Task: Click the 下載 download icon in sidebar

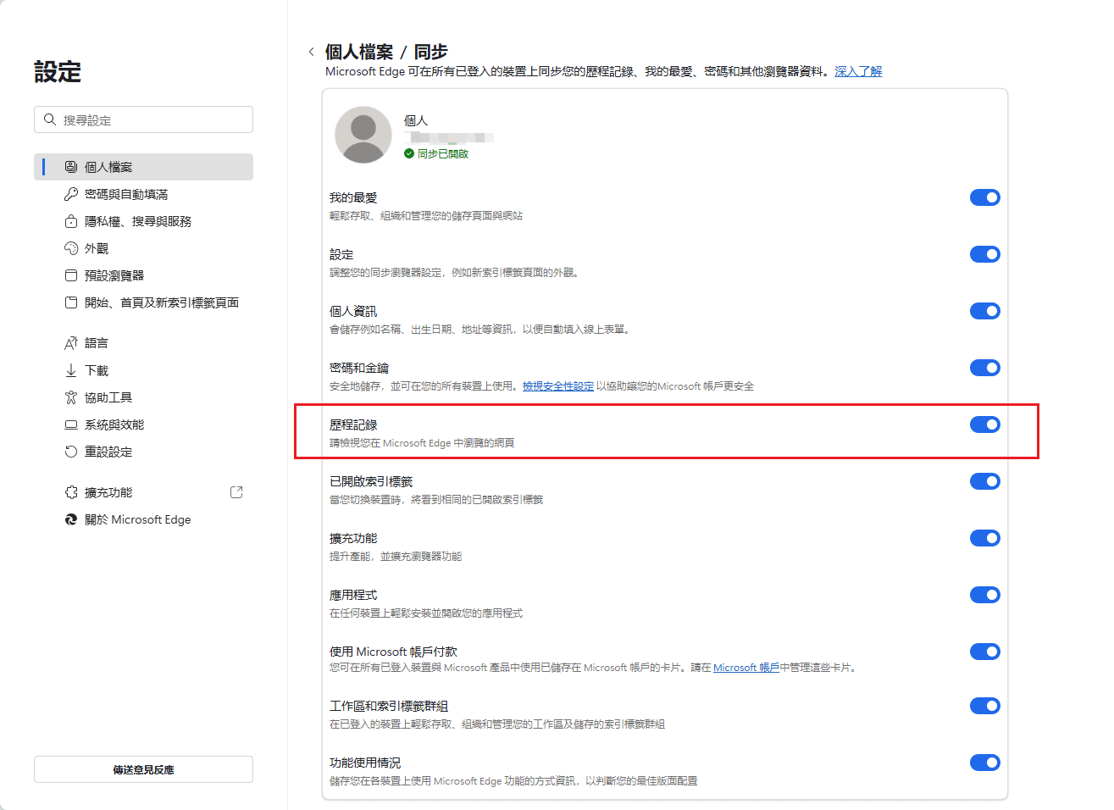Action: click(x=71, y=369)
